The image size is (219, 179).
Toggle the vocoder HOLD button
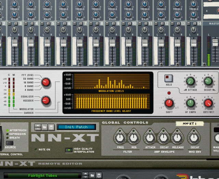[x=168, y=78]
